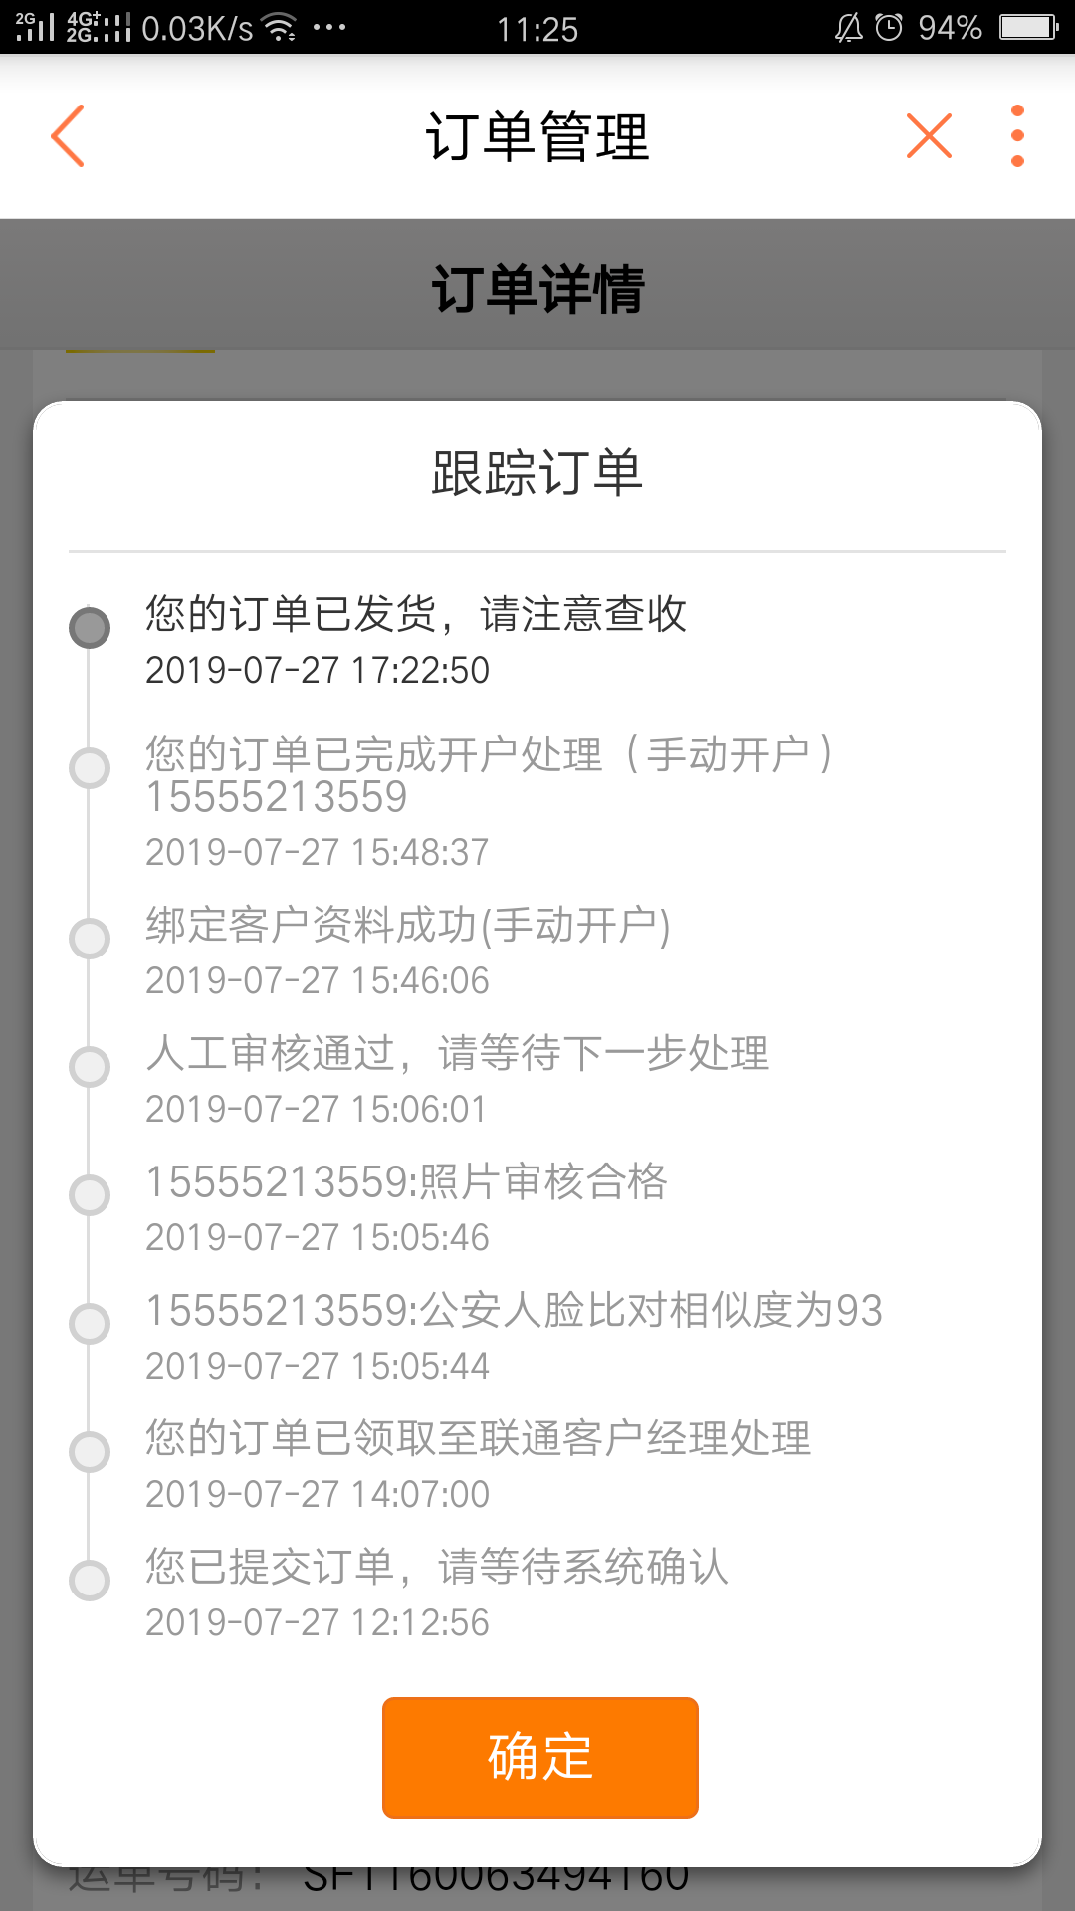Image resolution: width=1075 pixels, height=1911 pixels.
Task: Select the 您已提交订单 timeline circle
Action: click(x=90, y=1581)
